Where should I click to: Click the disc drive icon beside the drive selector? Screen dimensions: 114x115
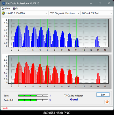(3, 13)
